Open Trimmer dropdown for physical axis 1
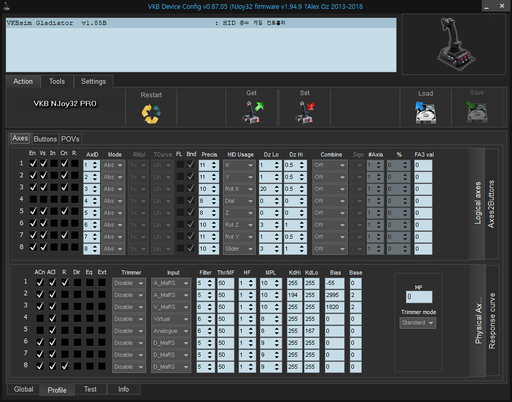The image size is (512, 402). tap(129, 283)
